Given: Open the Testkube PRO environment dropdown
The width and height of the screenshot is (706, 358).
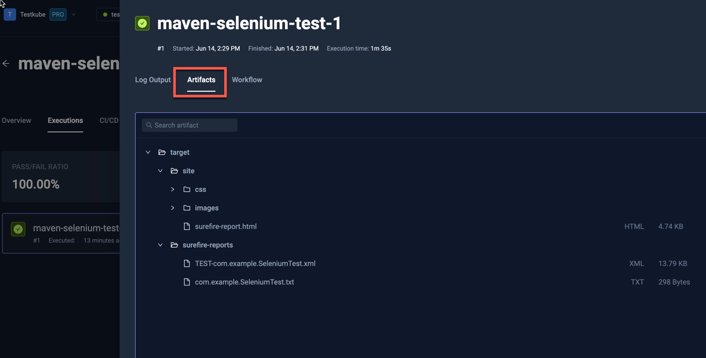Looking at the screenshot, I should 73,14.
